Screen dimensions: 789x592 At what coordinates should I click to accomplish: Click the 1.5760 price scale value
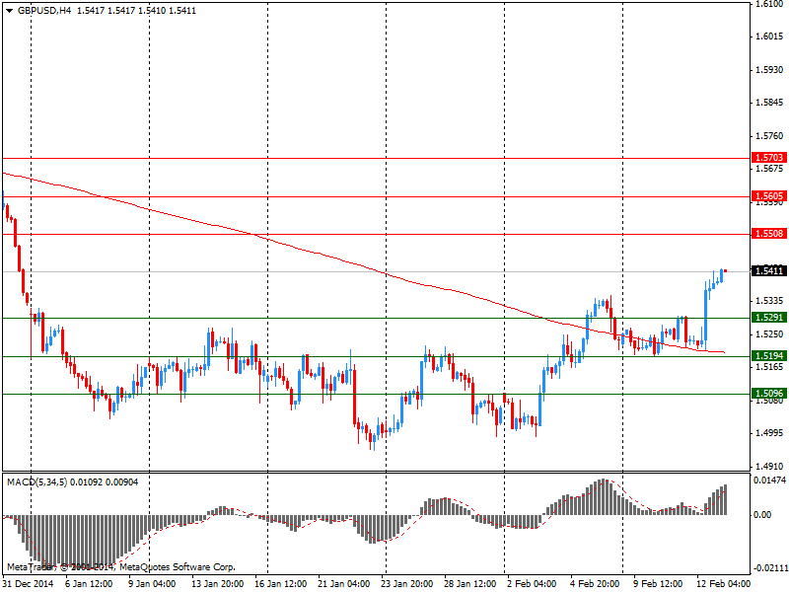point(769,136)
